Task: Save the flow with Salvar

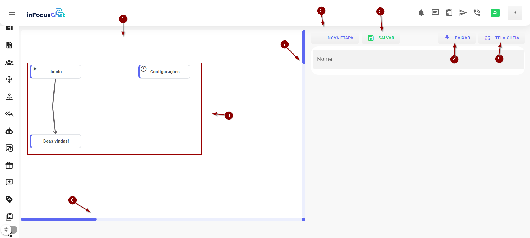Action: point(381,38)
